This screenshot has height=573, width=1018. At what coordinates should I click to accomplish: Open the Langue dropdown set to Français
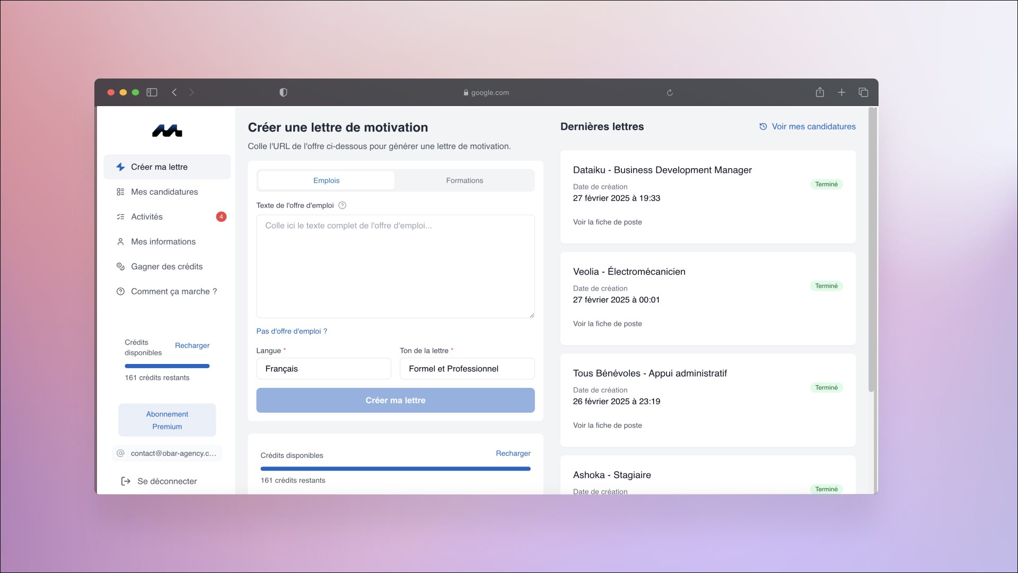click(323, 369)
